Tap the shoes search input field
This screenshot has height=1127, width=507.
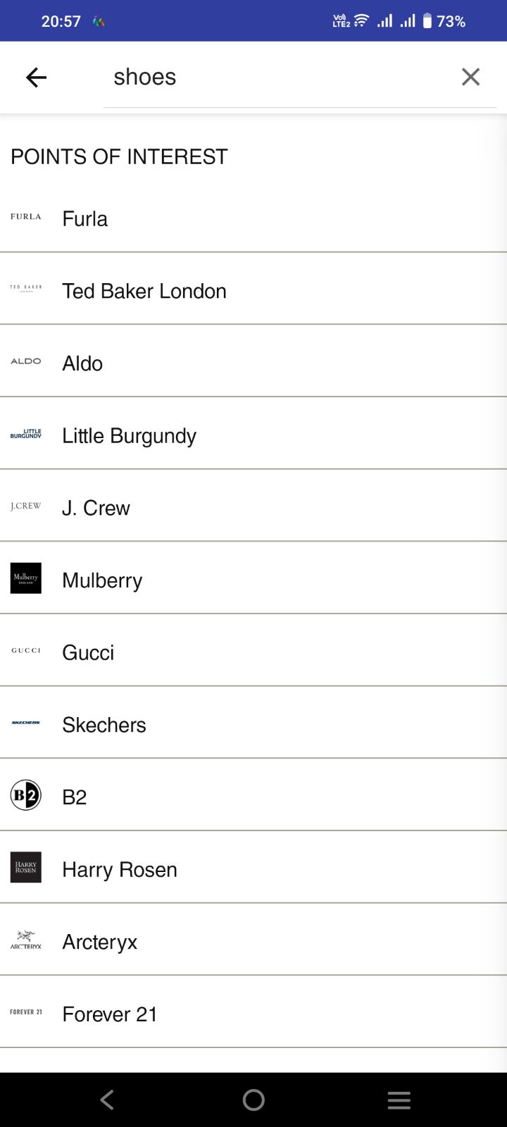(282, 77)
